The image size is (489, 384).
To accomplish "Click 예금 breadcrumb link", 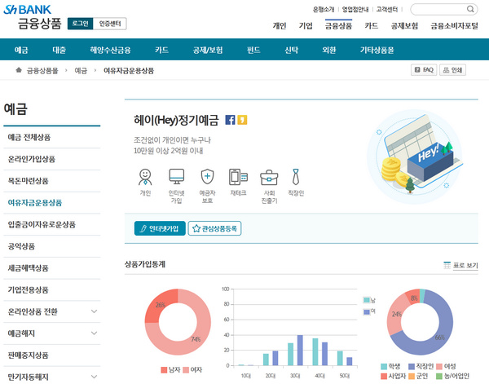I will coord(81,70).
